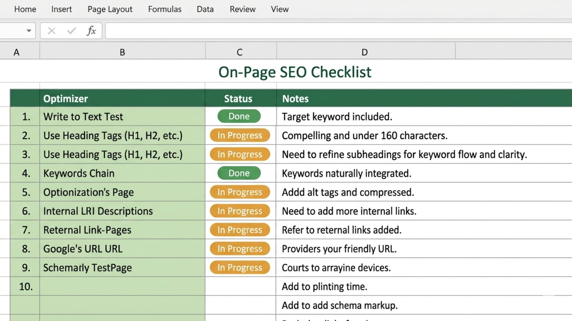572x321 pixels.
Task: Switch to the Review tab
Action: coord(242,9)
